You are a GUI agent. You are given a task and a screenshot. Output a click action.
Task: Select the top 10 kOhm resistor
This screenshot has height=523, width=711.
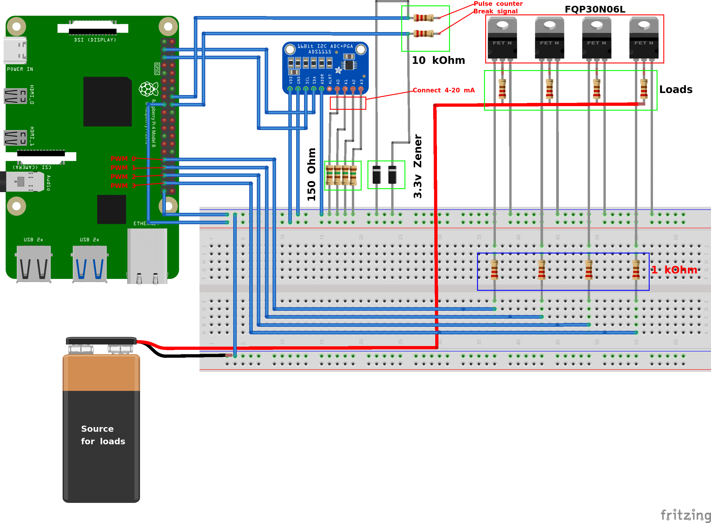pyautogui.click(x=423, y=18)
